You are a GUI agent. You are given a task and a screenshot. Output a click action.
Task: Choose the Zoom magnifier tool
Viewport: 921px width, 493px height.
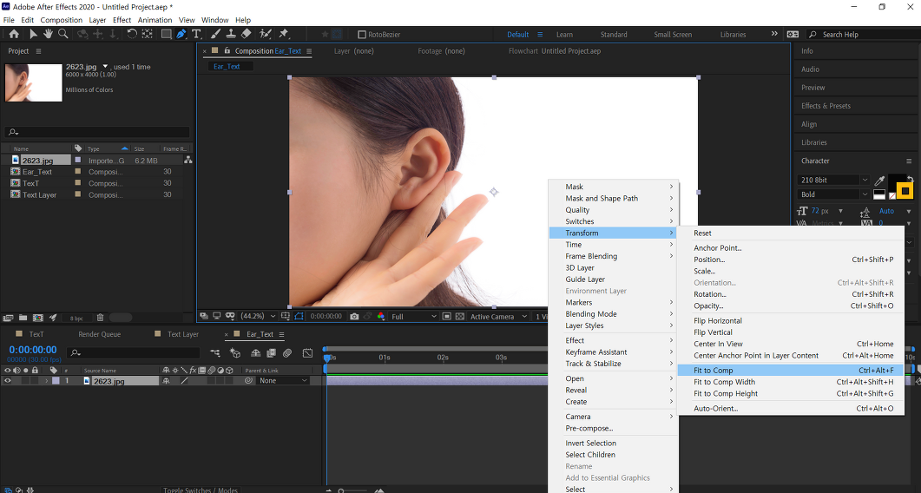tap(63, 35)
